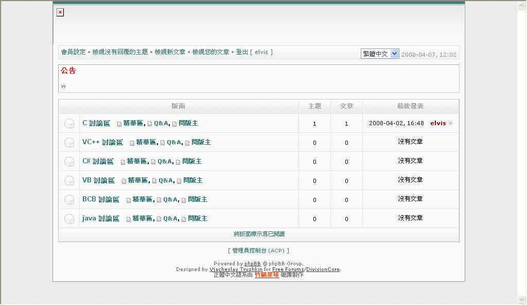The image size is (527, 305).
Task: Click the 版面 column header
Action: pyautogui.click(x=179, y=106)
